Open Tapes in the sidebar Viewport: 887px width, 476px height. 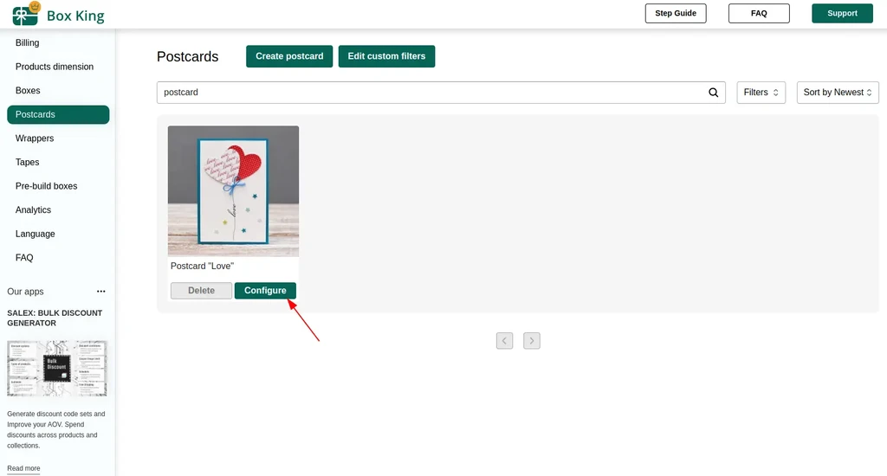coord(27,162)
